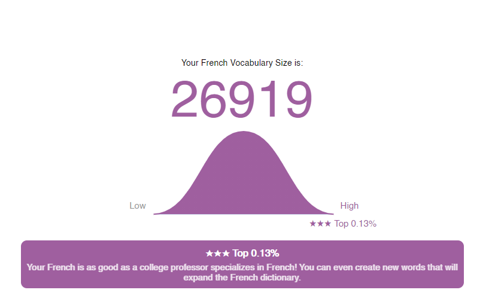Screen dimensions: 495x302
Task: Click the last digit 9 of the score
Action: (299, 99)
